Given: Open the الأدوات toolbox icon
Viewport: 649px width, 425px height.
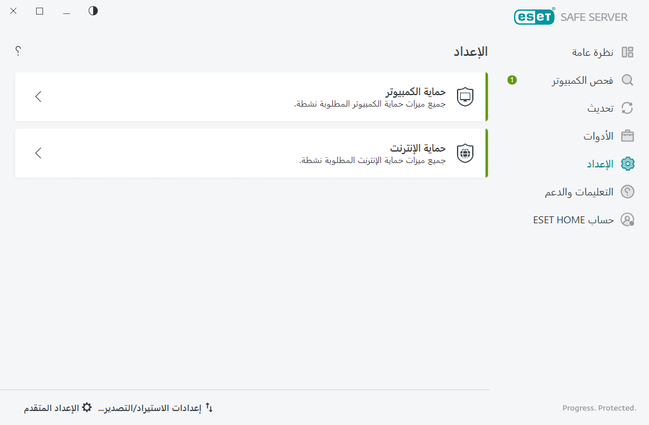Looking at the screenshot, I should [627, 136].
